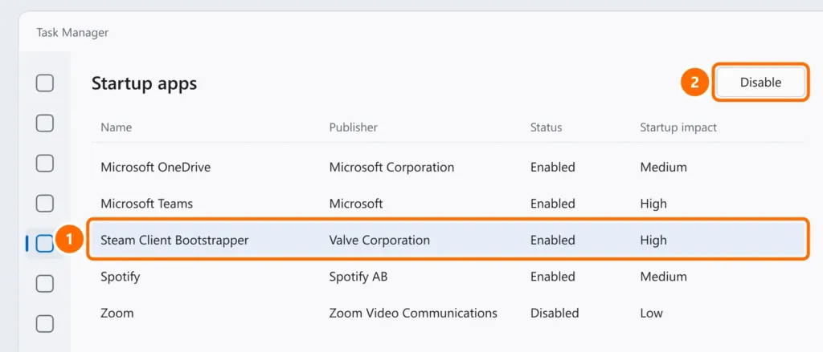Click the Enabled status of Steam Client Bootstrapper

(553, 240)
